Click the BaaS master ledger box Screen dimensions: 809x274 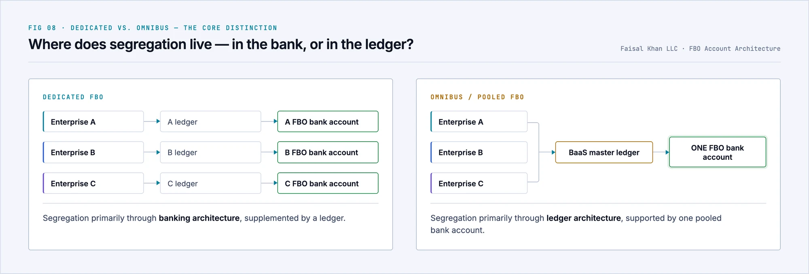(x=604, y=152)
